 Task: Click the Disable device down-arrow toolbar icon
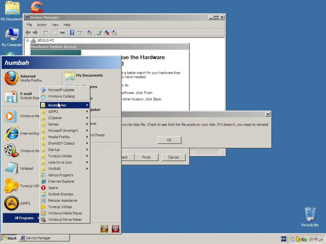[x=114, y=33]
